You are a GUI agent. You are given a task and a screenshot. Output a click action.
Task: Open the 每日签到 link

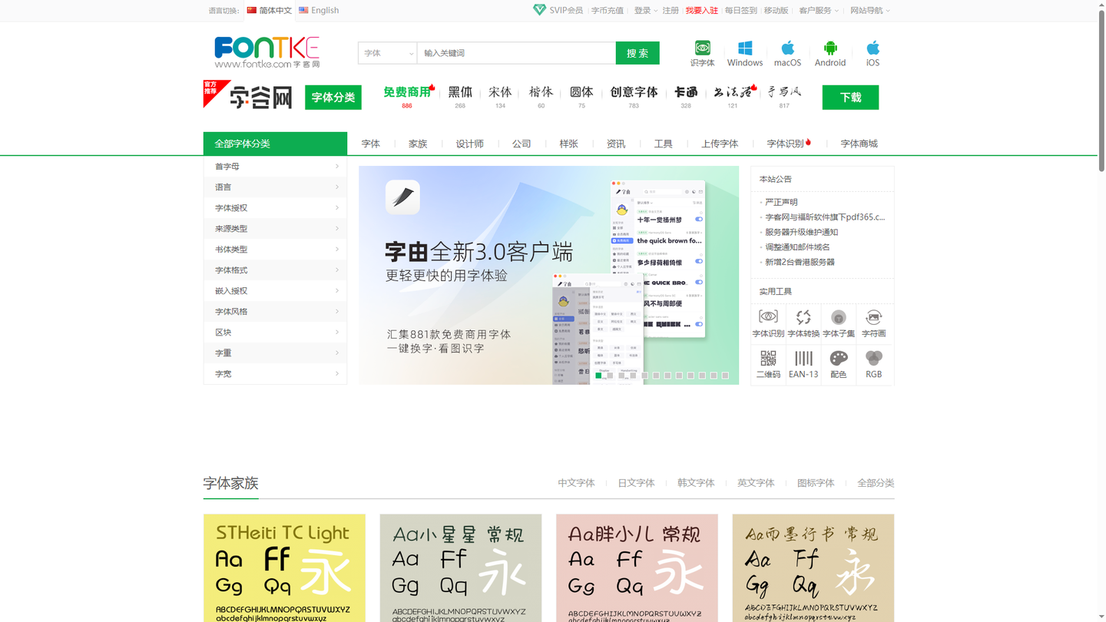[x=740, y=10]
